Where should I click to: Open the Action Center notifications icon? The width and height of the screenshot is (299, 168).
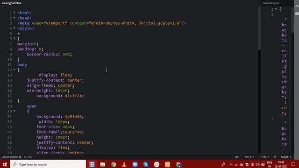pyautogui.click(x=293, y=164)
